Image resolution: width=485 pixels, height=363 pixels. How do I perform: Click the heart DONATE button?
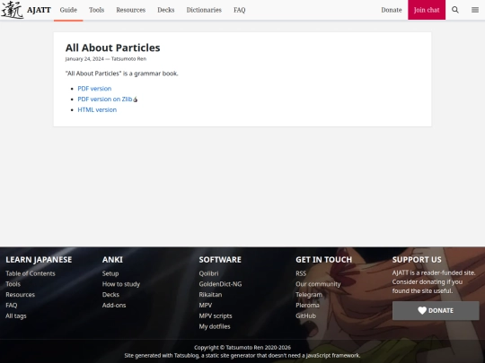pyautogui.click(x=436, y=310)
